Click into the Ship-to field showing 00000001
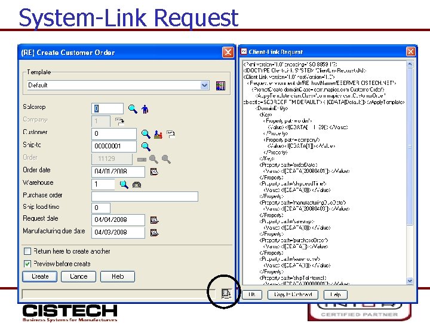430x323 pixels. click(x=114, y=147)
